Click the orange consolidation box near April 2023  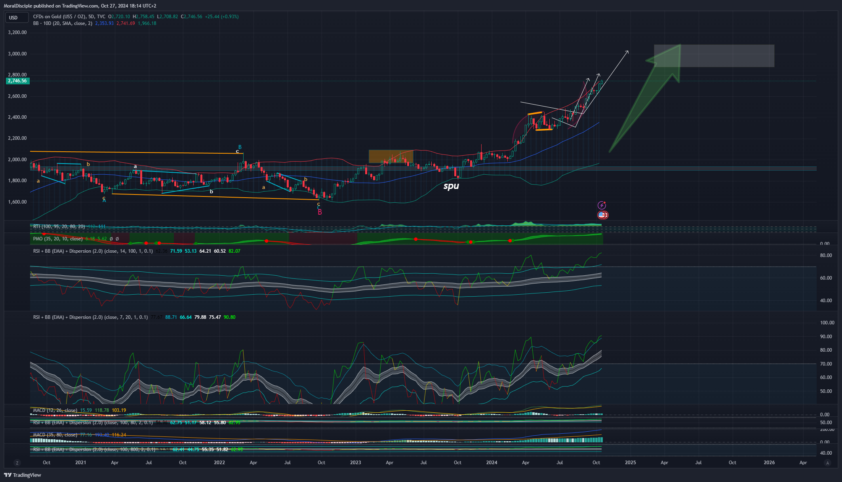pos(391,156)
